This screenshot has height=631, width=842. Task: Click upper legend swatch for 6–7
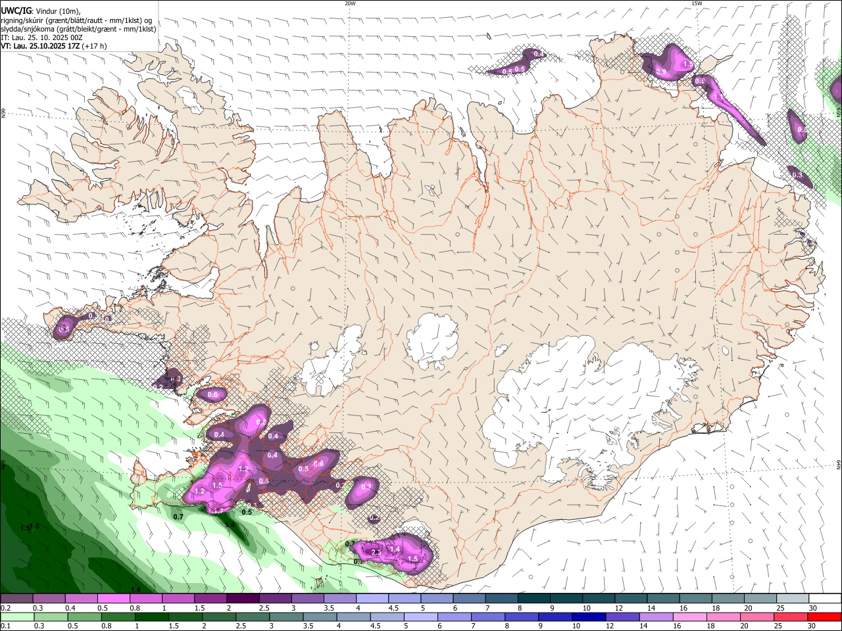(x=468, y=599)
